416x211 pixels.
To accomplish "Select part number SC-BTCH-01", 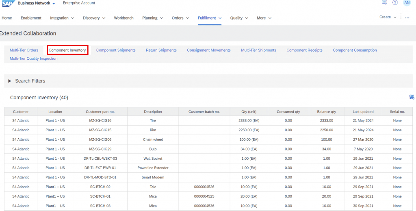I will coord(100,196).
